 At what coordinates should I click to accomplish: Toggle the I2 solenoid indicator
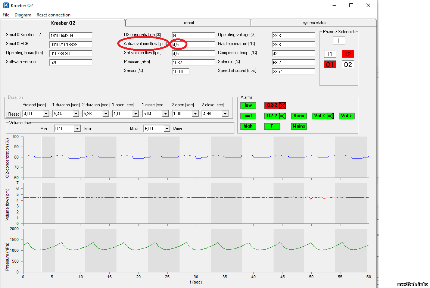(348, 54)
